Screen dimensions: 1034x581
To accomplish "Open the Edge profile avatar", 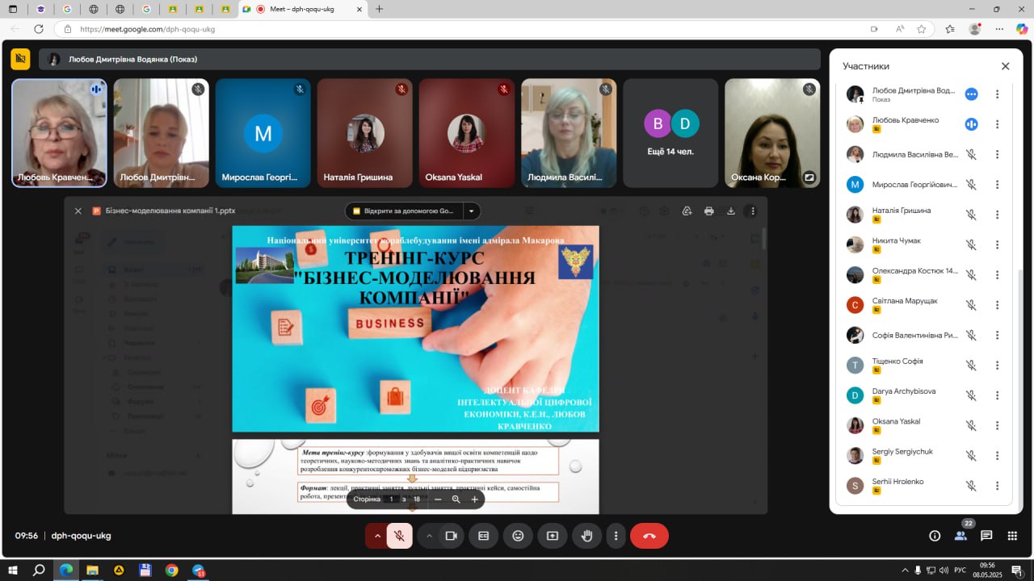I will pos(975,29).
